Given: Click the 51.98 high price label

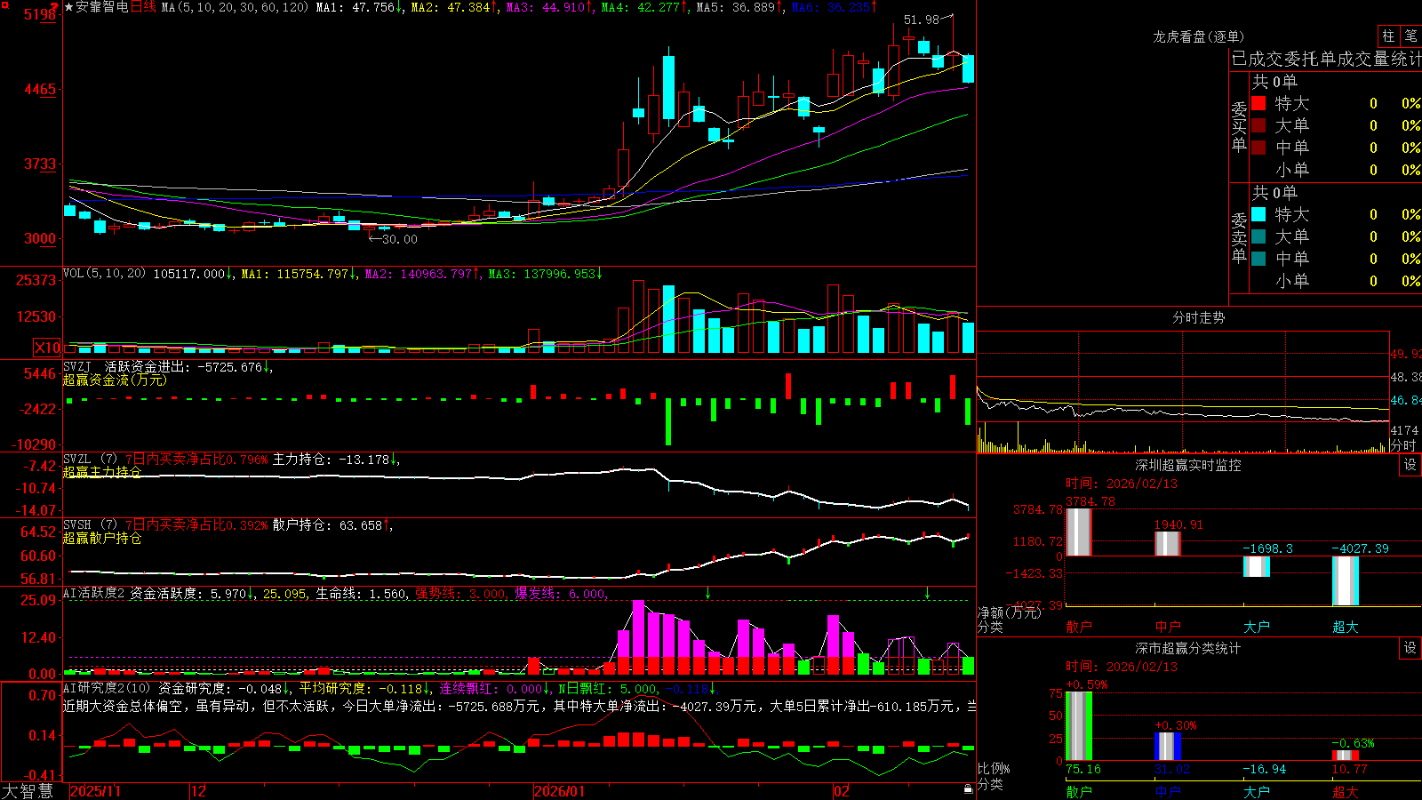Looking at the screenshot, I should [922, 20].
